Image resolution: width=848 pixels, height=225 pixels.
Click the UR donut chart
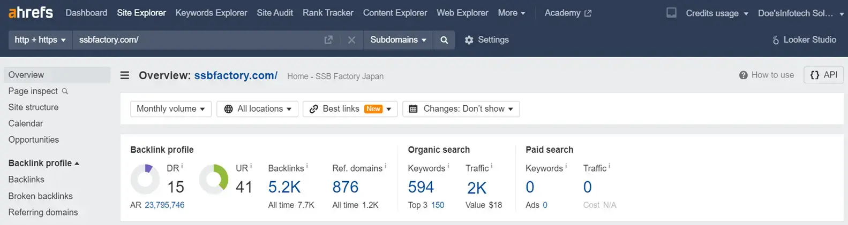(x=214, y=179)
